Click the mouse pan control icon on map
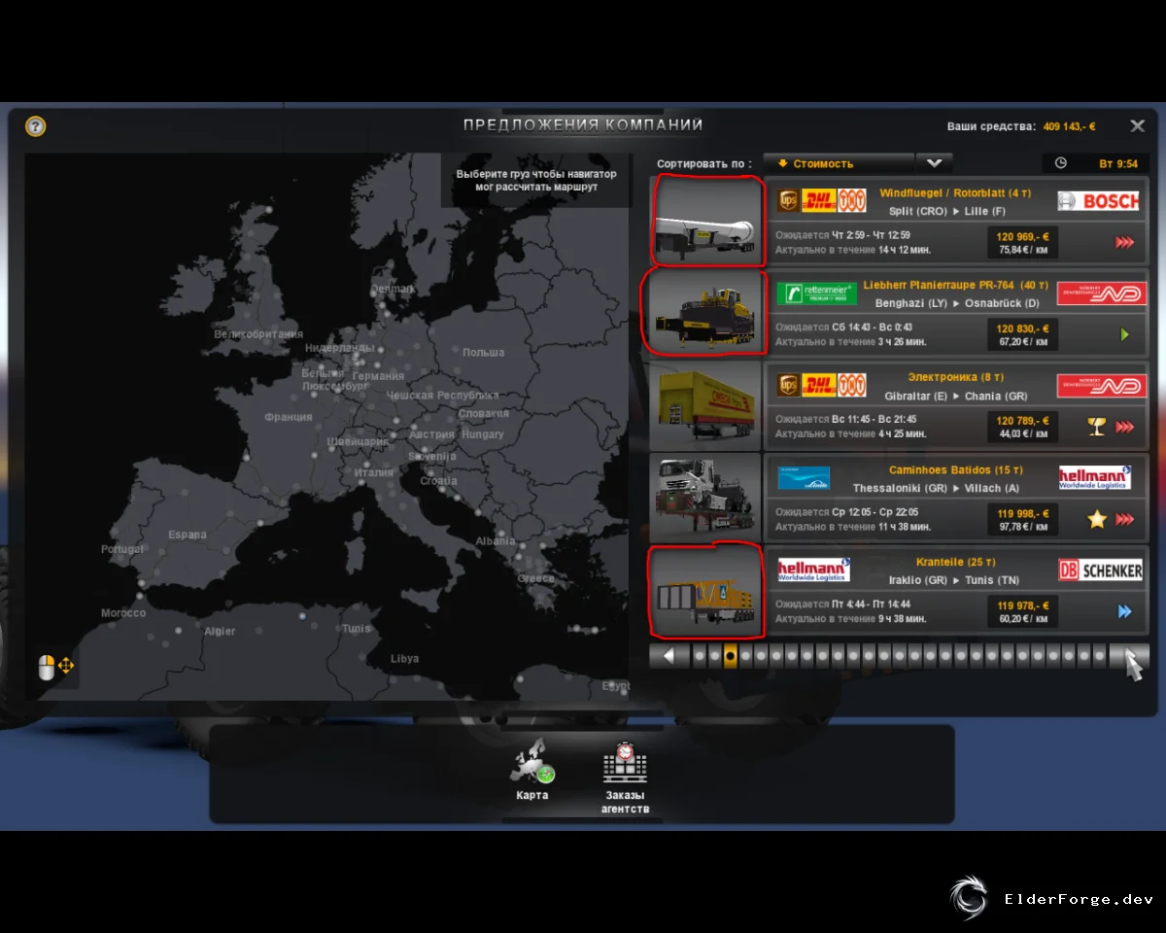Screen dimensions: 1166x933 coord(55,667)
